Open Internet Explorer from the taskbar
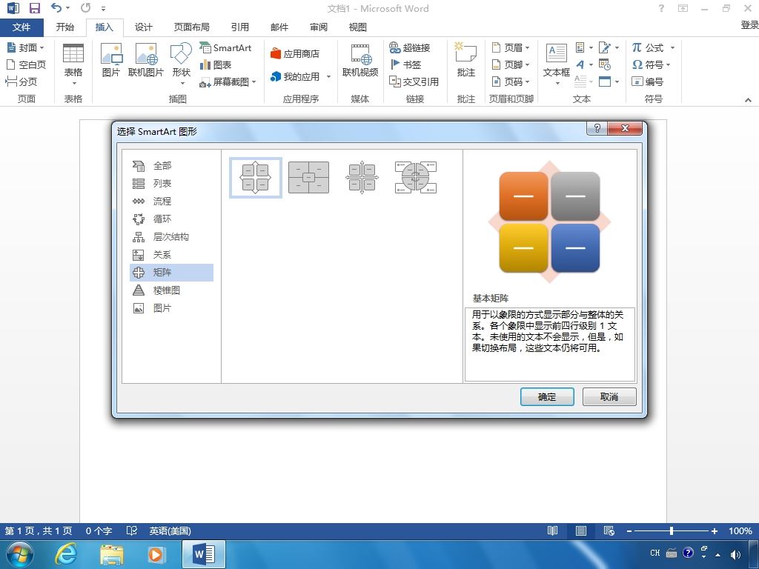 pyautogui.click(x=65, y=554)
